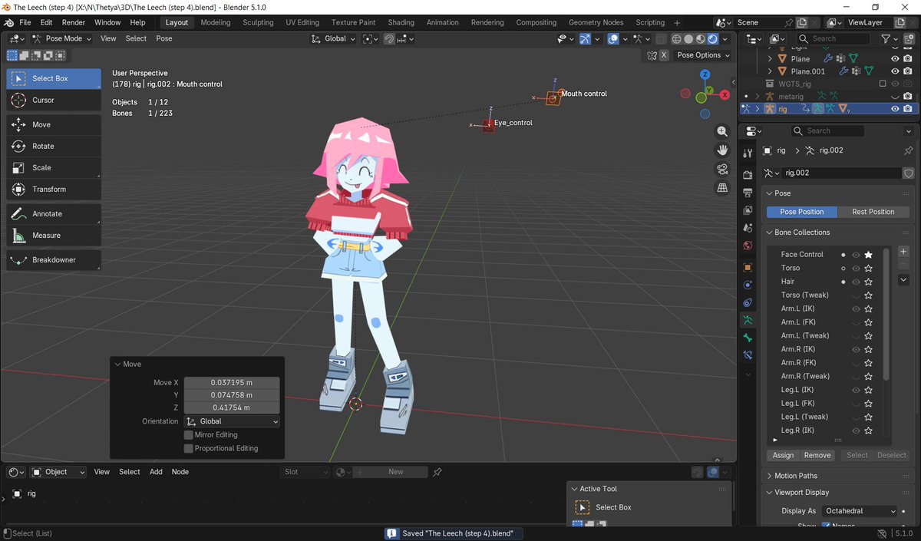The width and height of the screenshot is (921, 541).
Task: Hide the rig object in outliner
Action: (x=895, y=109)
